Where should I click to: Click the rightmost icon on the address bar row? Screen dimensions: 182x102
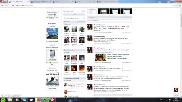click(x=180, y=5)
